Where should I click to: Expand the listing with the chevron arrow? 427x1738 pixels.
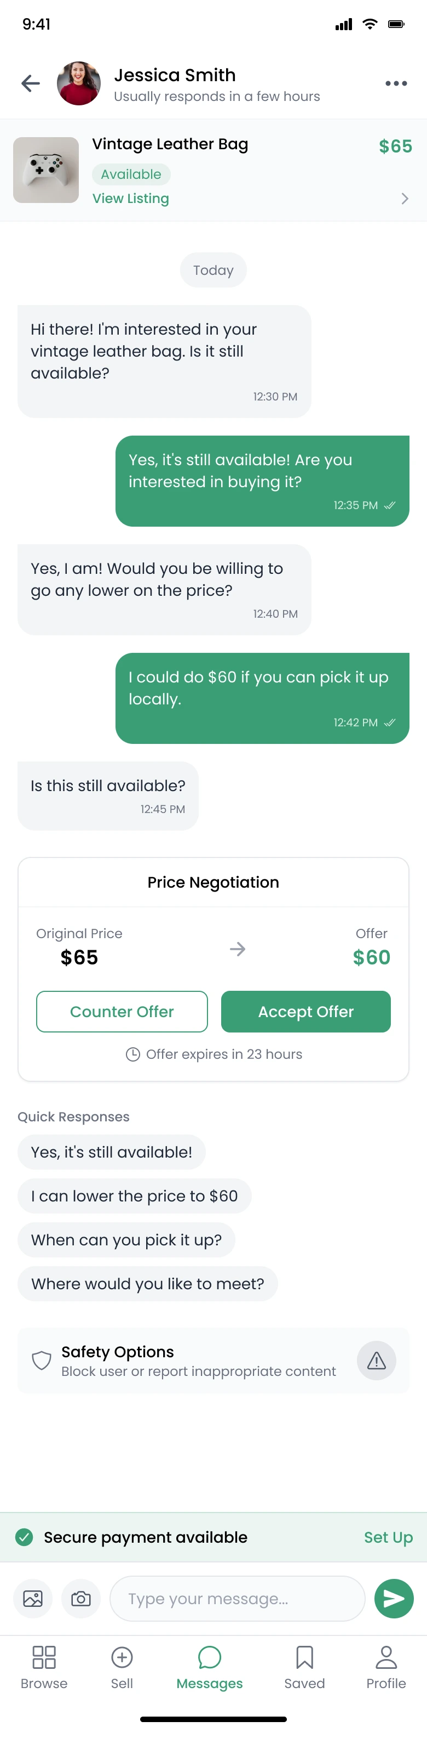pyautogui.click(x=405, y=199)
